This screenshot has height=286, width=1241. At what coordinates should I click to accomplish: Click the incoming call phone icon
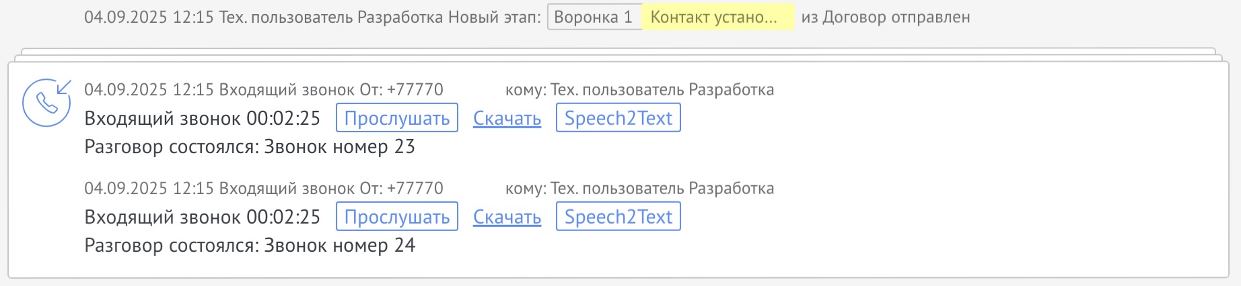(x=46, y=103)
